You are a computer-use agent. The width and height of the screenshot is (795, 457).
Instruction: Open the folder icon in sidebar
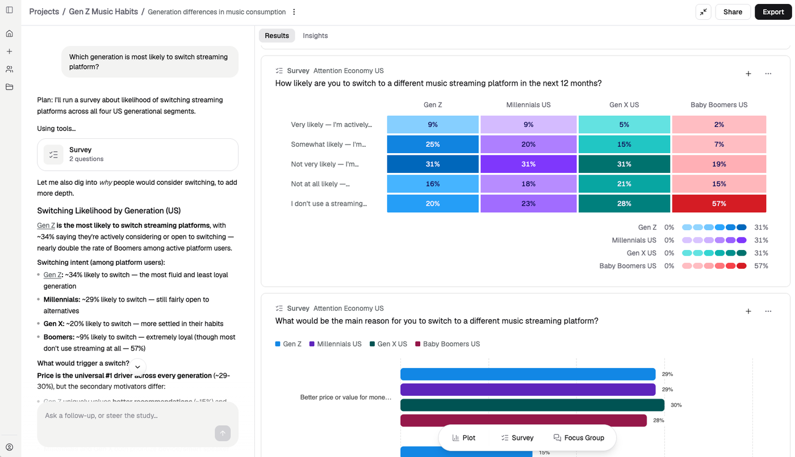click(9, 87)
